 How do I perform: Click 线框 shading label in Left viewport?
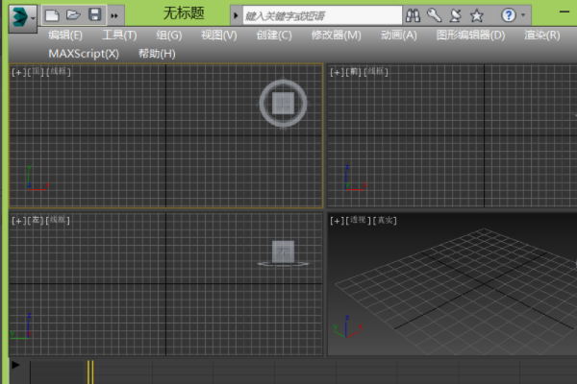58,220
